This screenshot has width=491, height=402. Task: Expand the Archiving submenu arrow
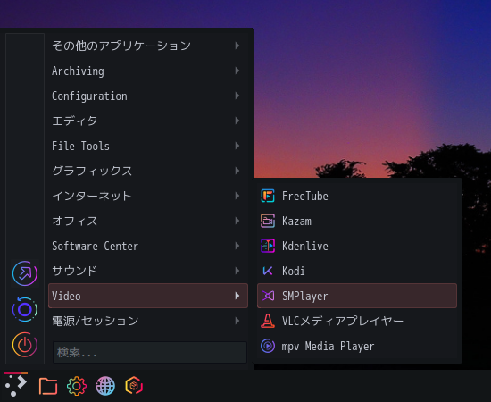(237, 71)
